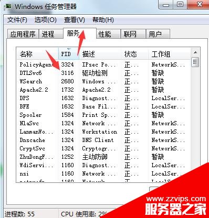Click the scrollbar up arrow

pos(195,52)
